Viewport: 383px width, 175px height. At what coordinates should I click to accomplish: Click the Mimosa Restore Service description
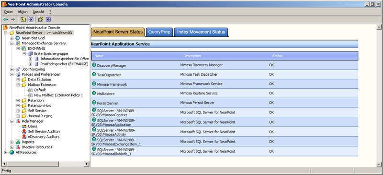[x=199, y=93]
